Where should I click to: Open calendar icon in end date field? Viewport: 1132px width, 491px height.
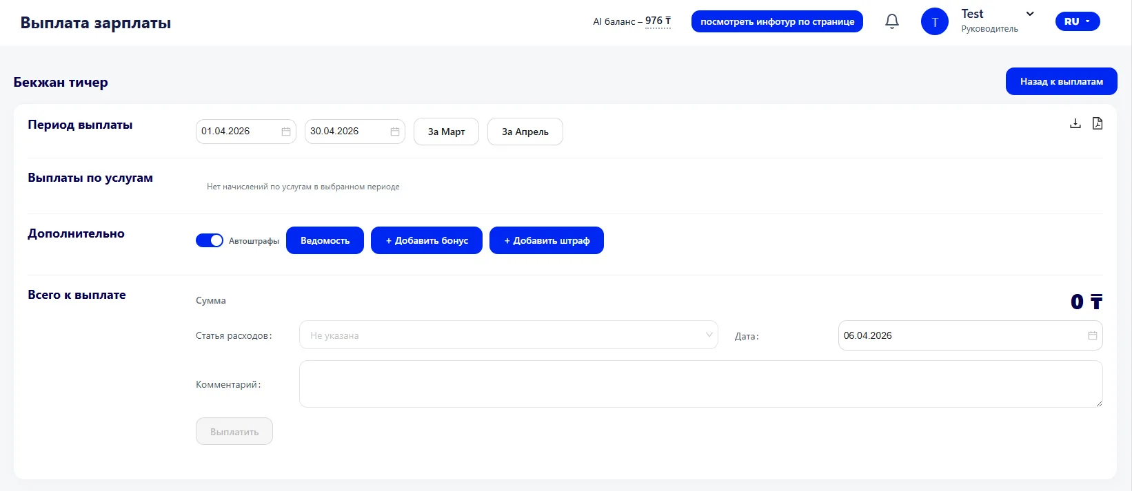pos(394,132)
